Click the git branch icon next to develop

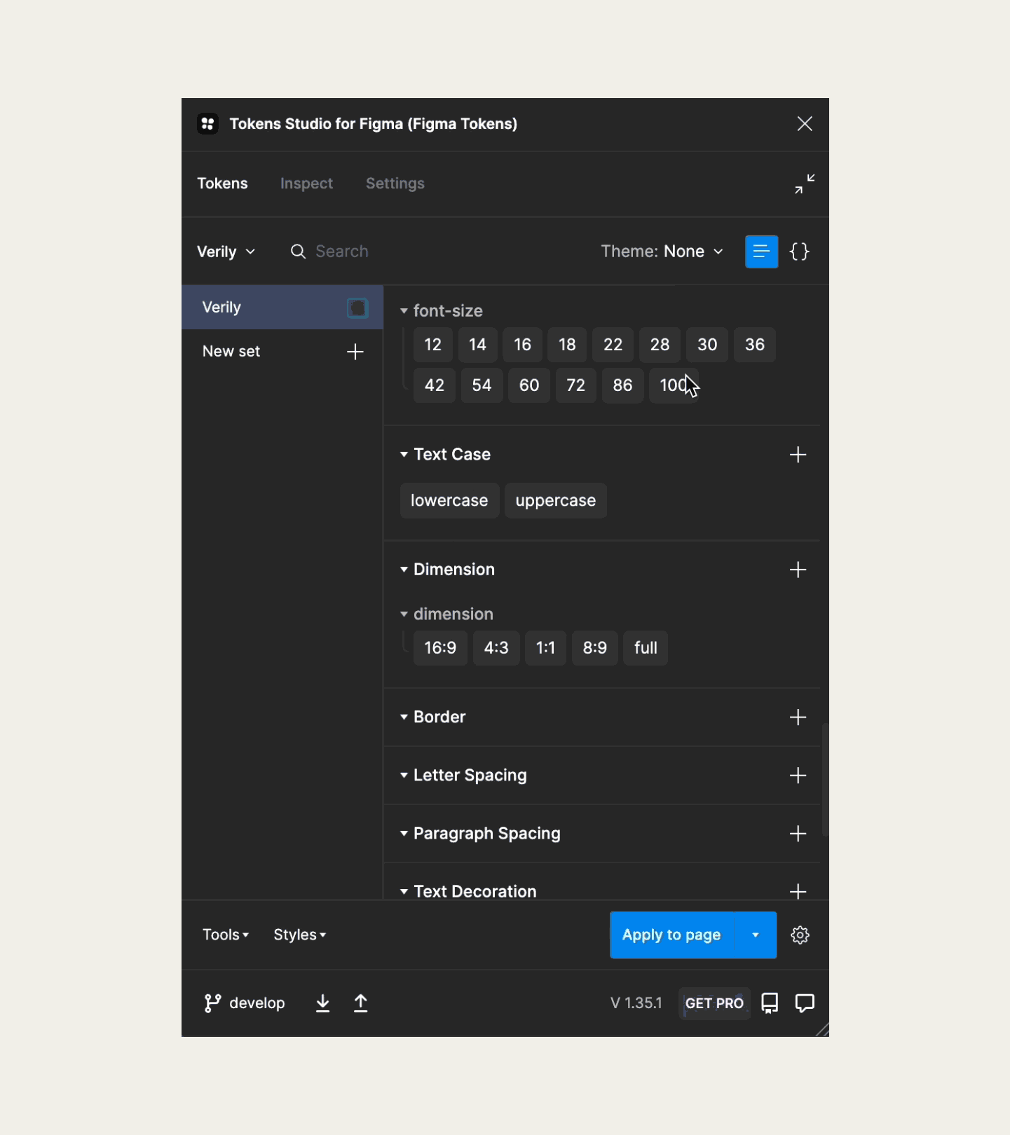pyautogui.click(x=212, y=1003)
